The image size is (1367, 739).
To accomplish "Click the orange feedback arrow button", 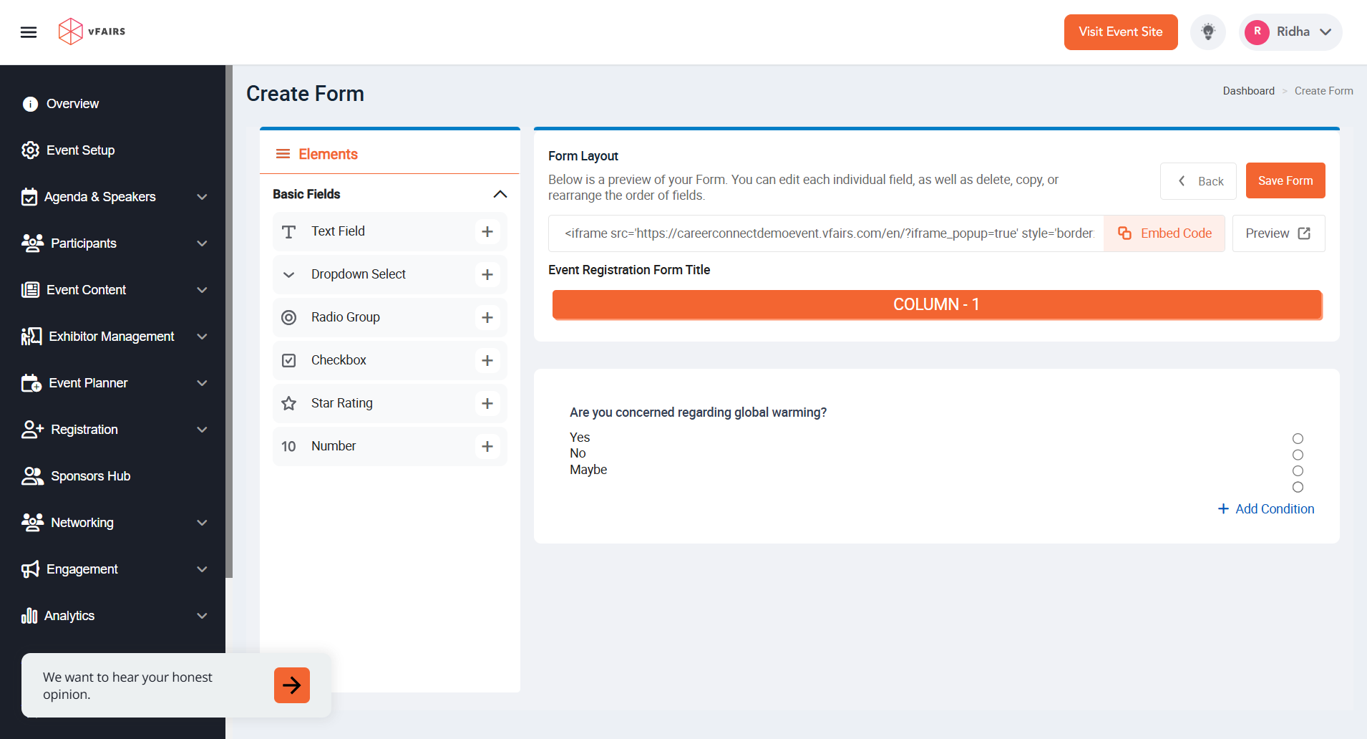I will [292, 685].
